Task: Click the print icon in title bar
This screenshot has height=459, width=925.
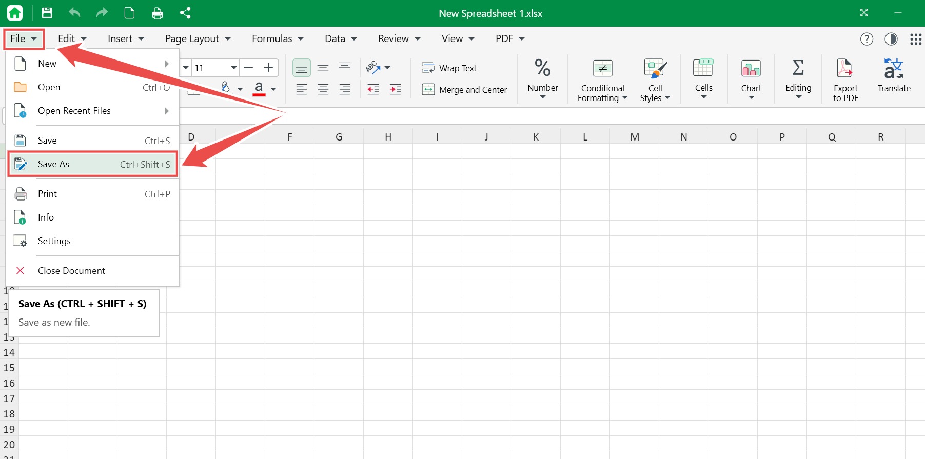Action: click(x=158, y=13)
